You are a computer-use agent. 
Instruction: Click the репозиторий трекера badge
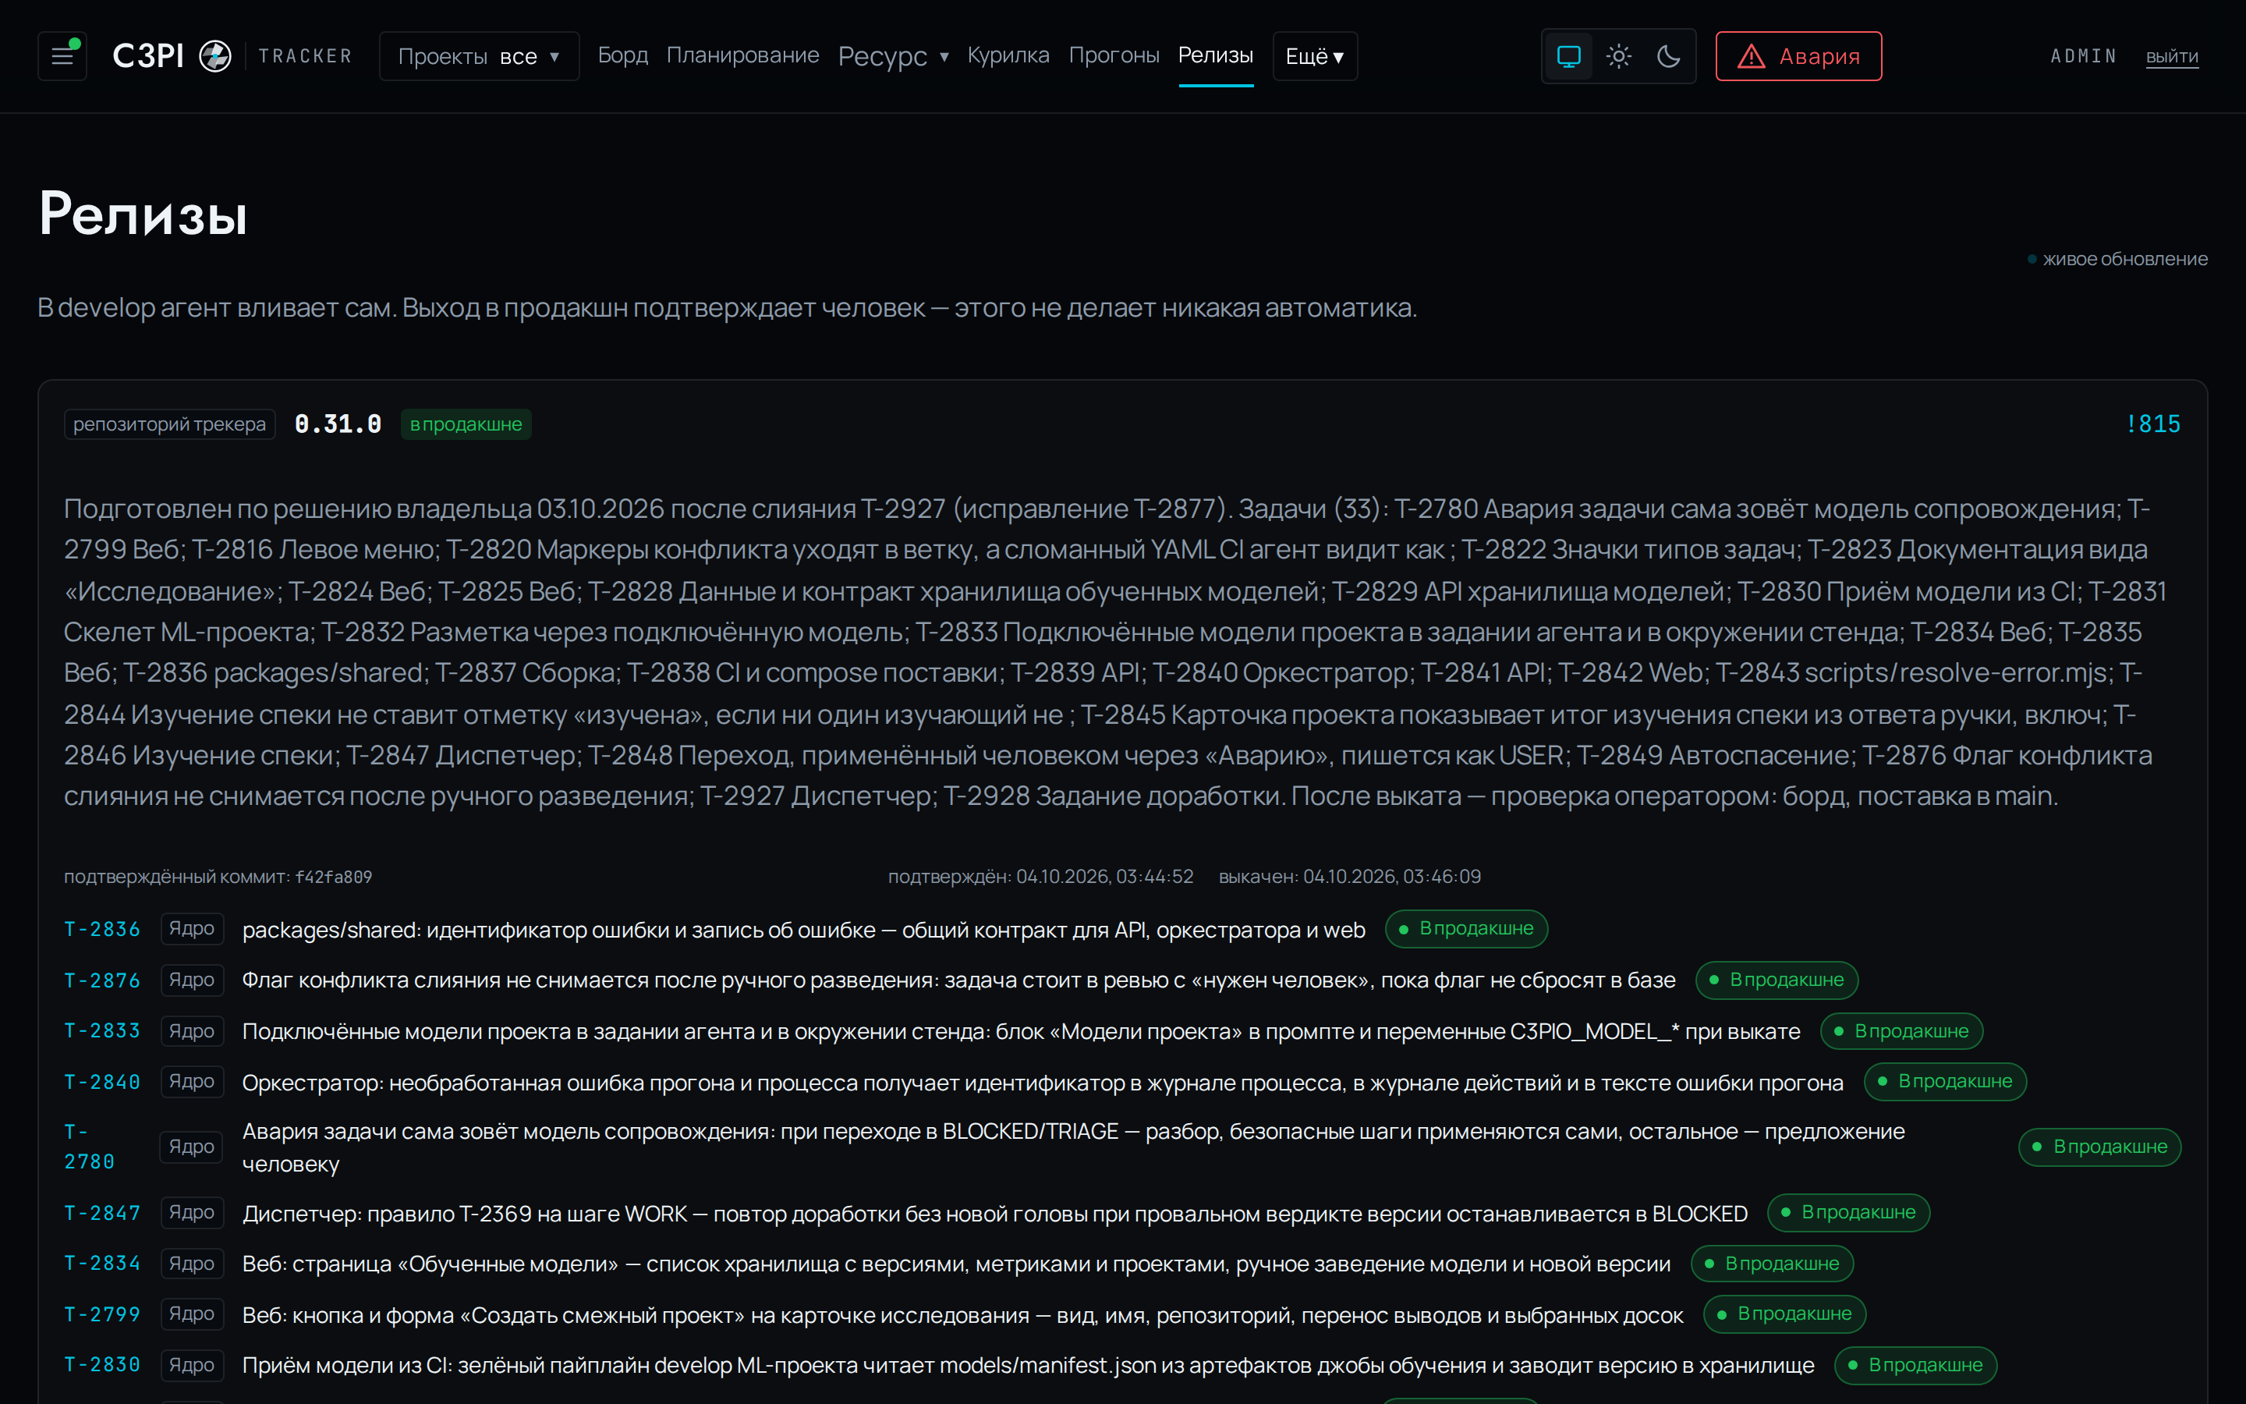(170, 424)
